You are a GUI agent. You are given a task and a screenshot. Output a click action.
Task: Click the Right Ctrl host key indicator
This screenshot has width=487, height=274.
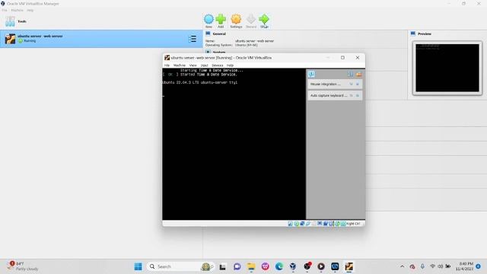(353, 224)
